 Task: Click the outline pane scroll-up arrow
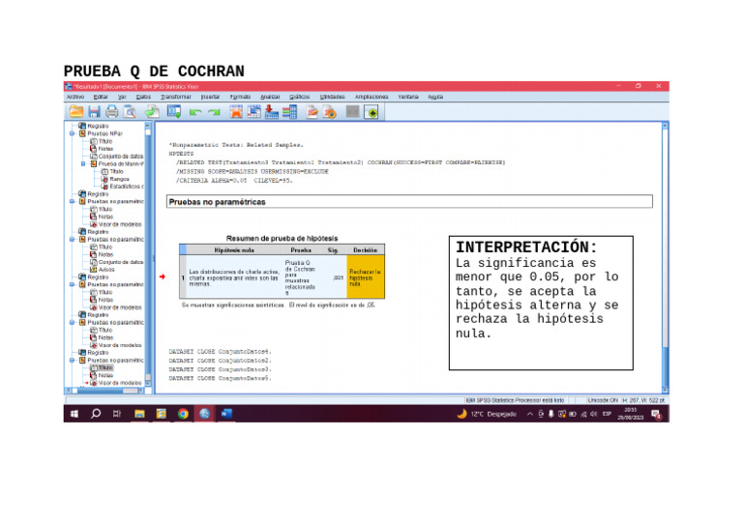(148, 126)
